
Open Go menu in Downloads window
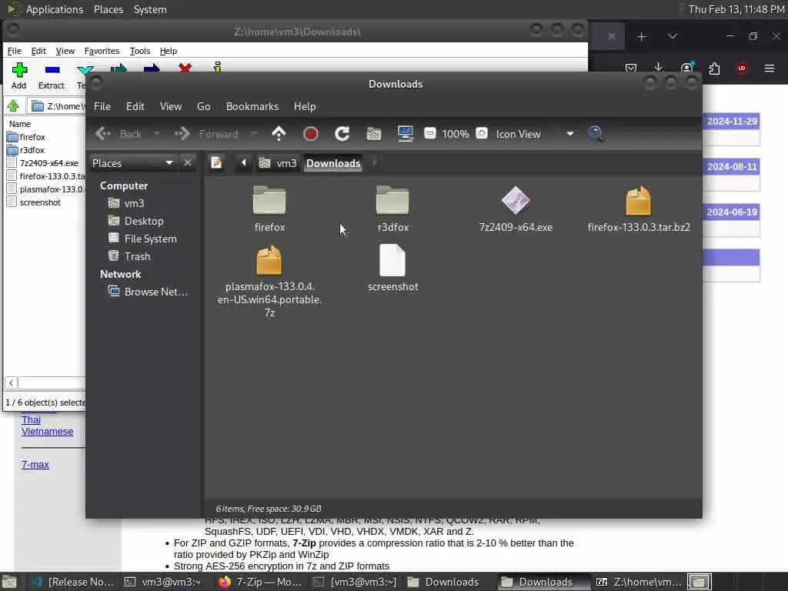(x=203, y=106)
